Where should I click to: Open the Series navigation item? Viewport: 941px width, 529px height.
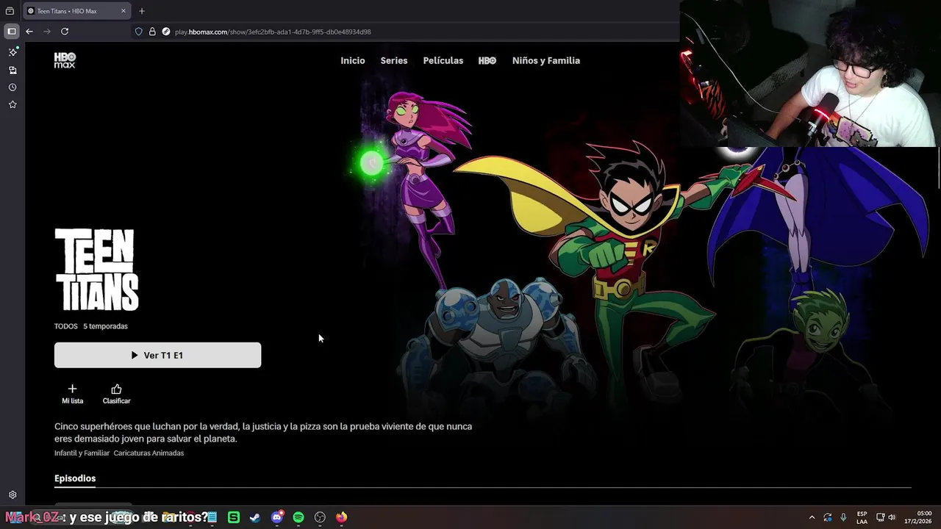(394, 60)
